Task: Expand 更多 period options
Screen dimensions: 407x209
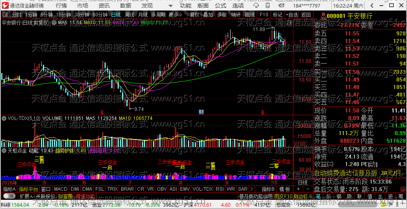Action: tap(175, 15)
